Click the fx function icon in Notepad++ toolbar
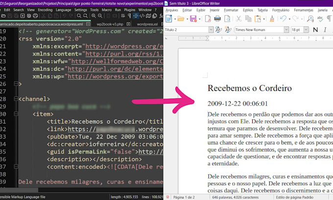333x200 pixels. point(161,16)
